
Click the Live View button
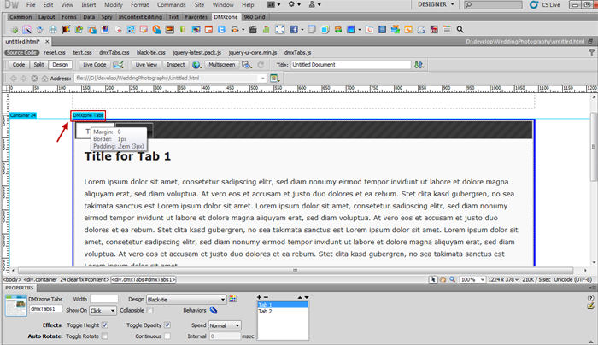tap(145, 64)
